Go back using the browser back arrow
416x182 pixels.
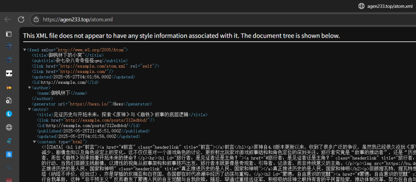coord(8,19)
